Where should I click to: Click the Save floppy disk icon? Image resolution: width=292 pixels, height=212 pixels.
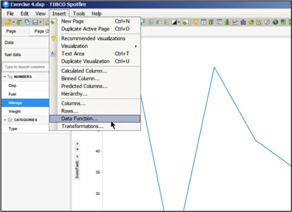tap(35, 22)
